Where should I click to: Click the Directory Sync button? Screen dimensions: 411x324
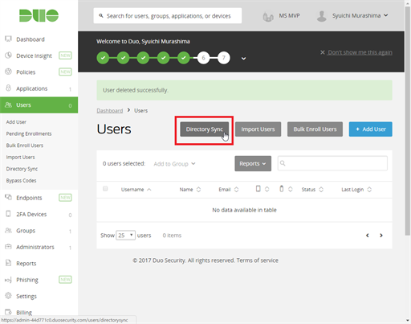pos(205,129)
